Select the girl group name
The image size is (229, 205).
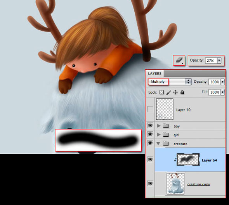[176, 135]
